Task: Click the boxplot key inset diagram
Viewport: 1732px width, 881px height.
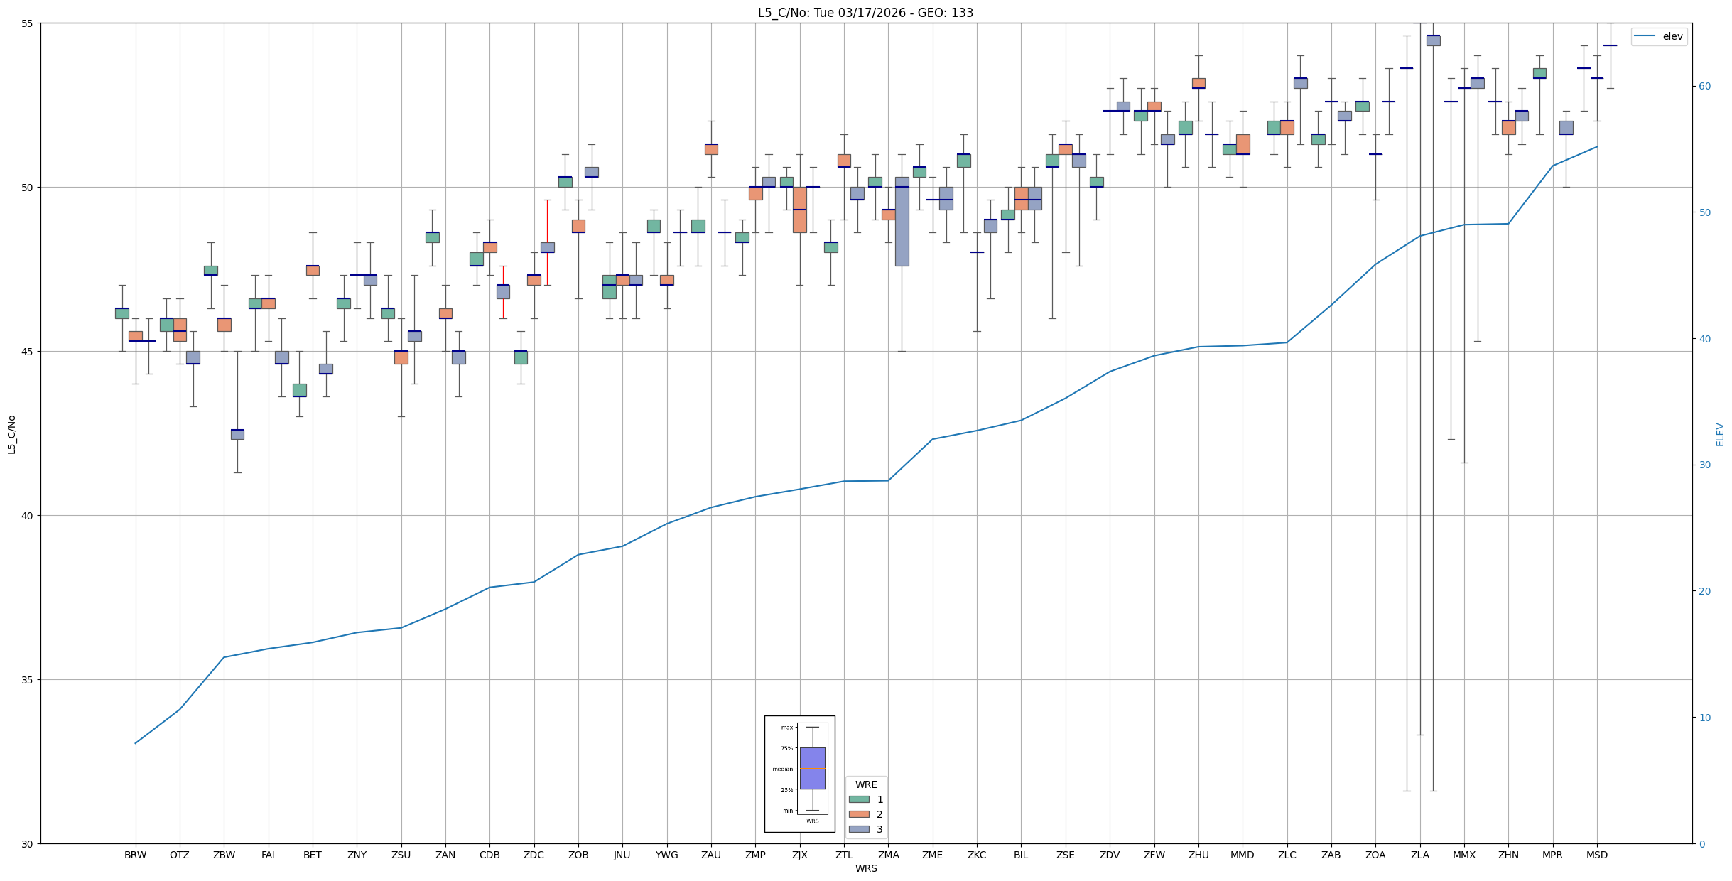Action: tap(799, 774)
